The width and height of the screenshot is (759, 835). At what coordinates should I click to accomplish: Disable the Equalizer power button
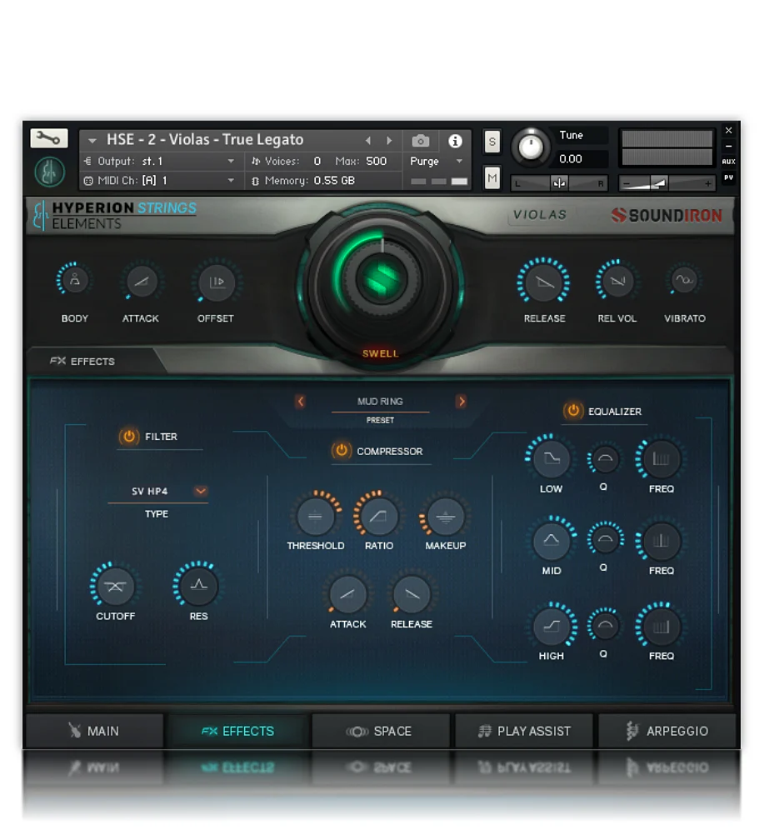coord(572,410)
